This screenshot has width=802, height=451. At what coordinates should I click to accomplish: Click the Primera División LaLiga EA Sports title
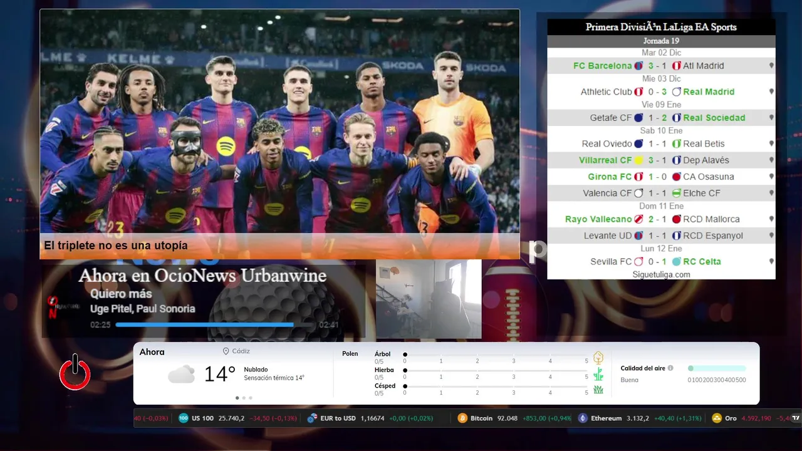tap(661, 27)
